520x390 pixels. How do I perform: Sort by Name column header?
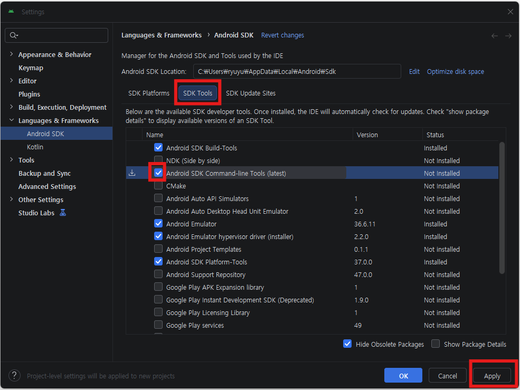click(x=248, y=135)
